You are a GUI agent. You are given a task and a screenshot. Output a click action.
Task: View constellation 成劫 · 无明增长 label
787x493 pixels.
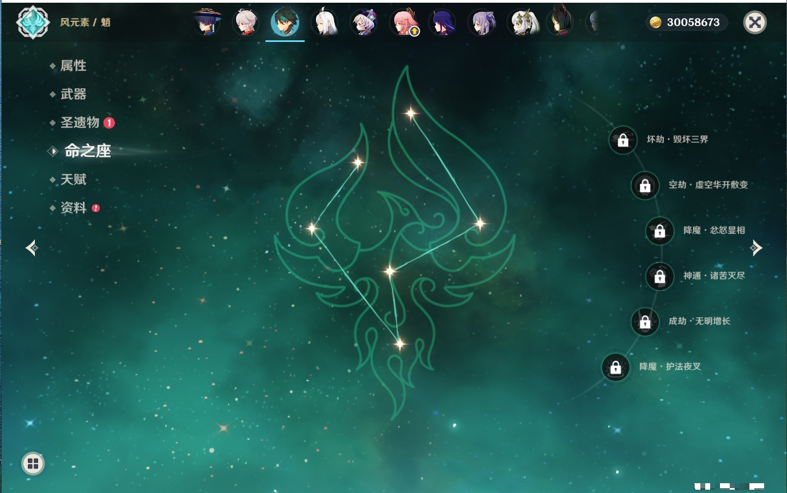699,321
